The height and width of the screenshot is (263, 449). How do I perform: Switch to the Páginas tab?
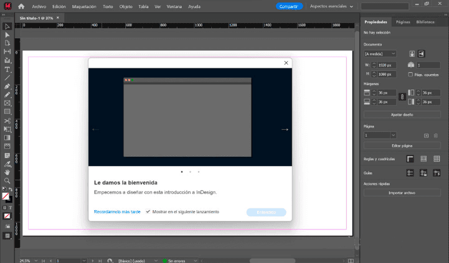click(x=403, y=22)
